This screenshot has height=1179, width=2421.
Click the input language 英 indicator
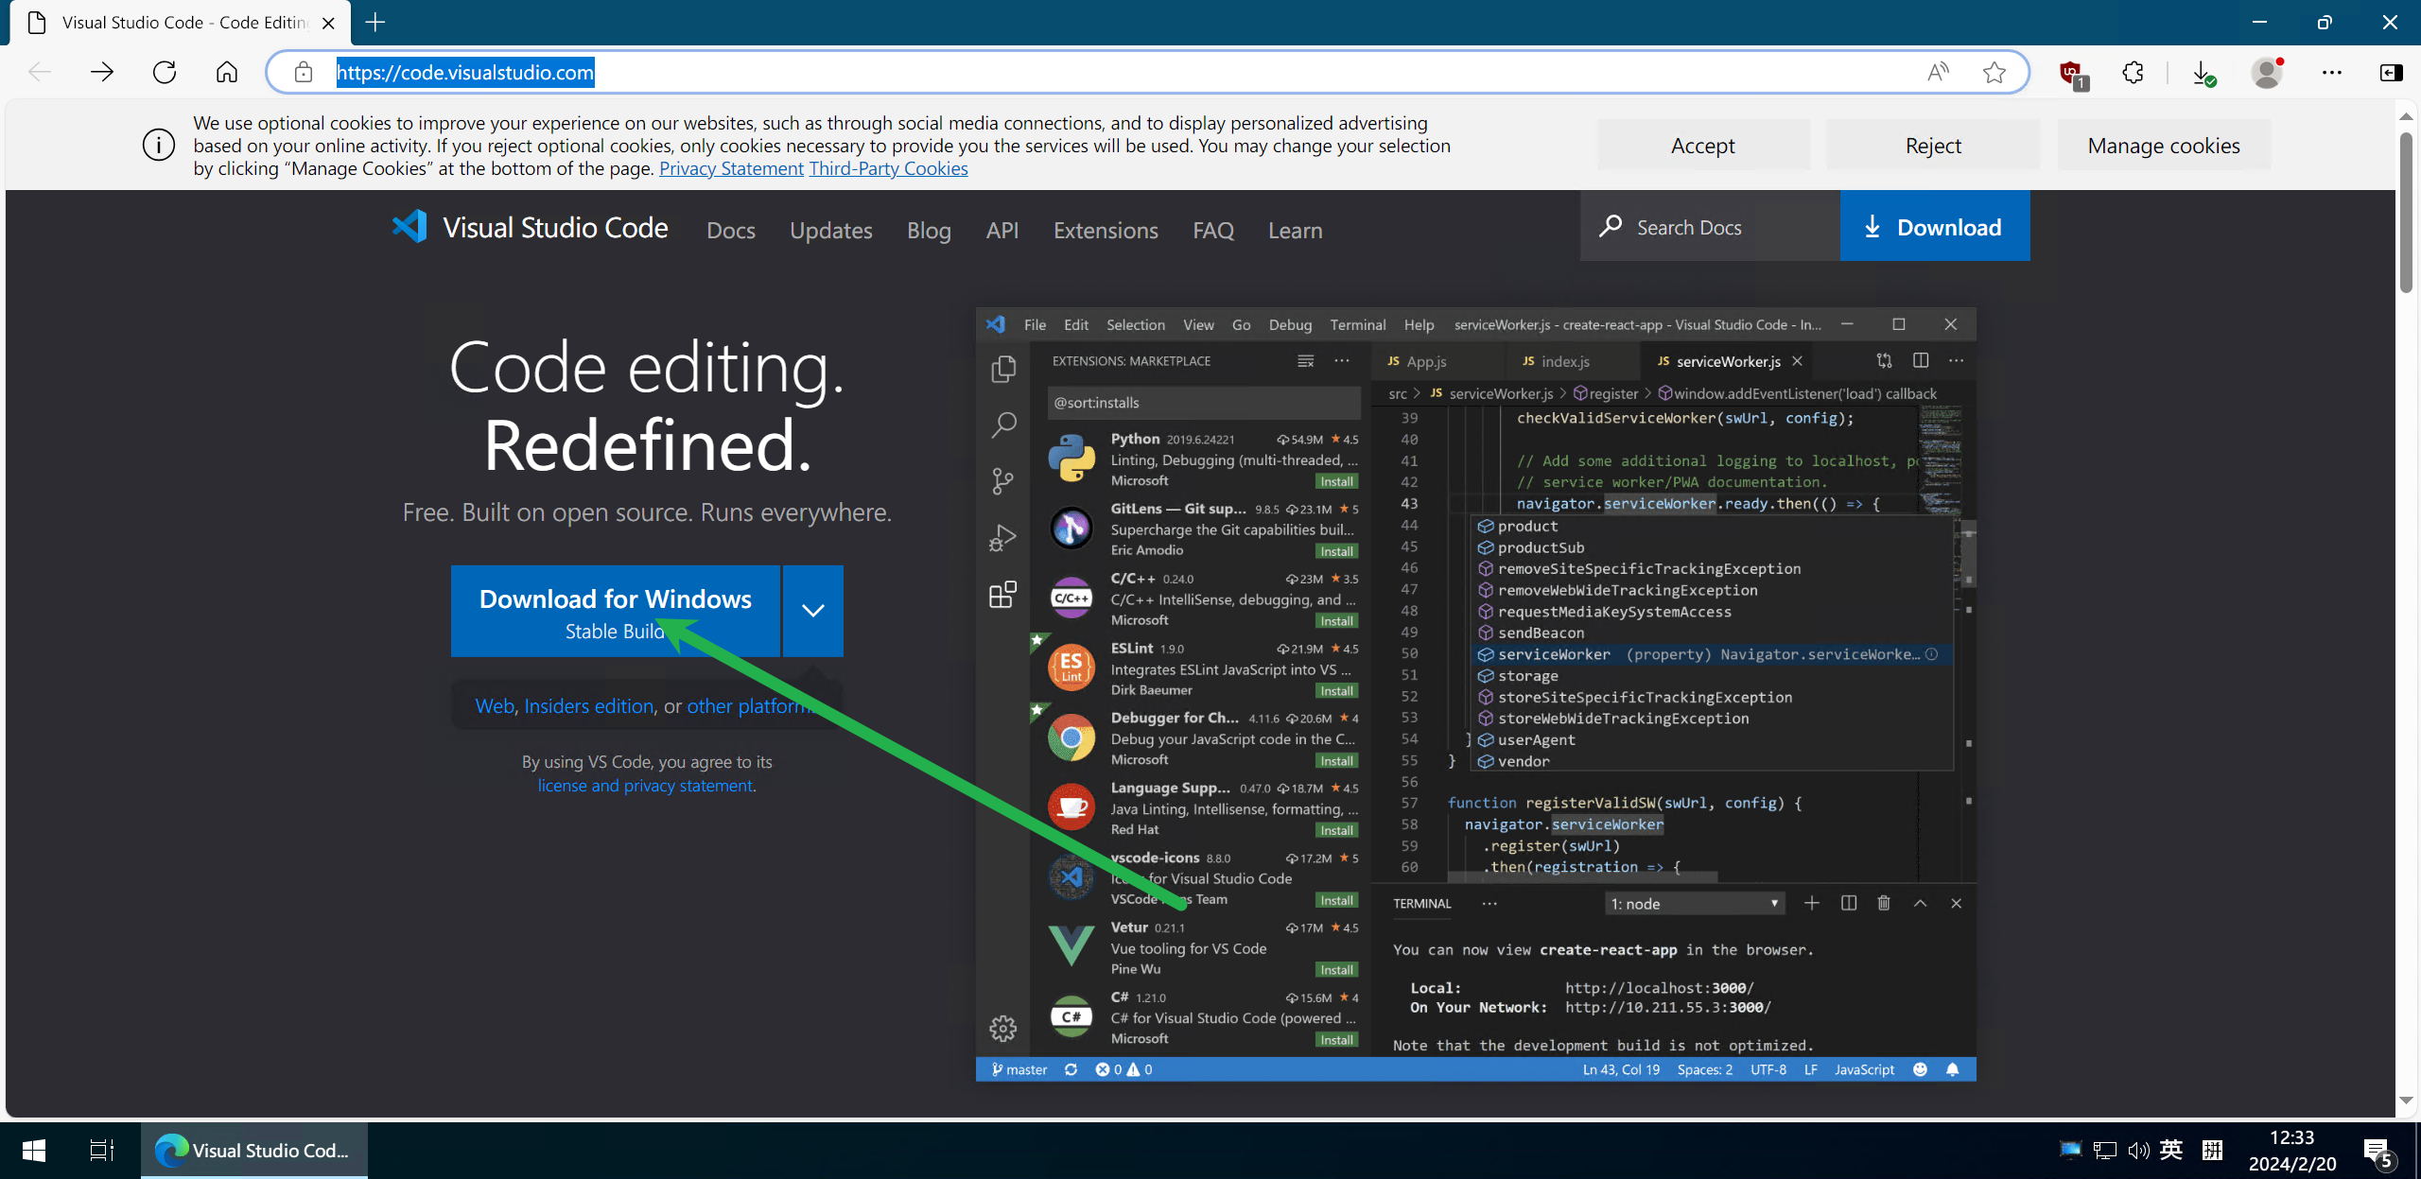tap(2171, 1151)
